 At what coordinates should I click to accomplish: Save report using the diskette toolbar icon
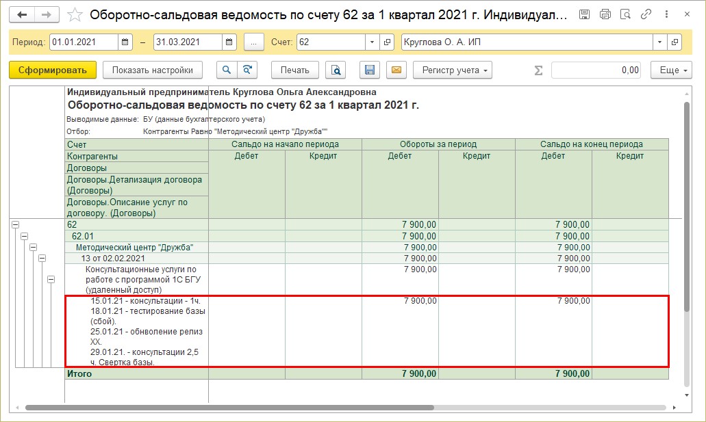(370, 70)
